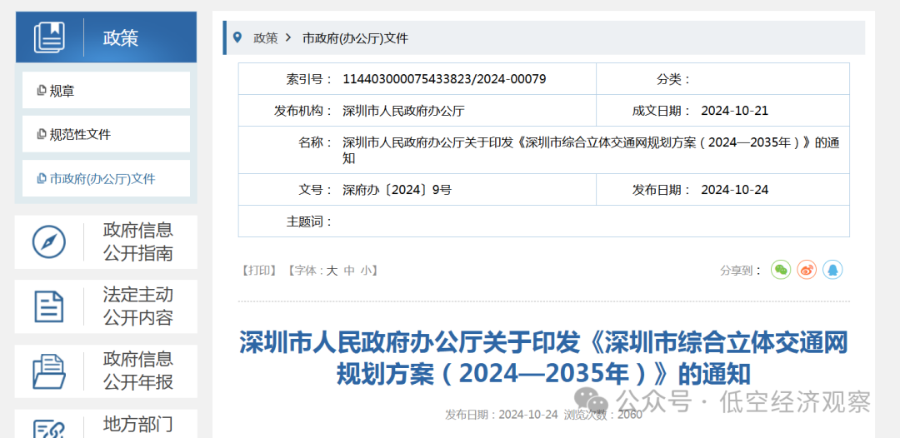Click the 分享到 label
This screenshot has width=900, height=438.
(x=741, y=271)
